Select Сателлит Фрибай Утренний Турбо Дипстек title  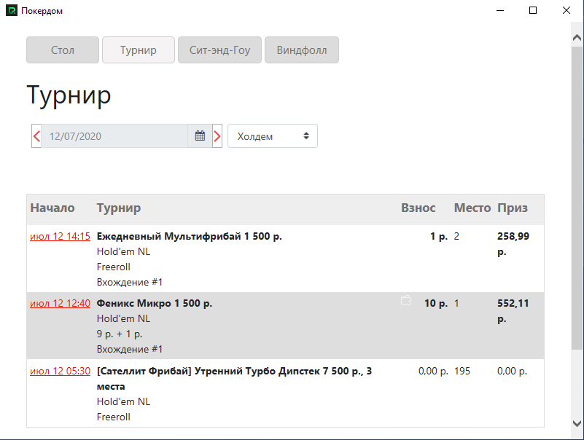point(234,379)
